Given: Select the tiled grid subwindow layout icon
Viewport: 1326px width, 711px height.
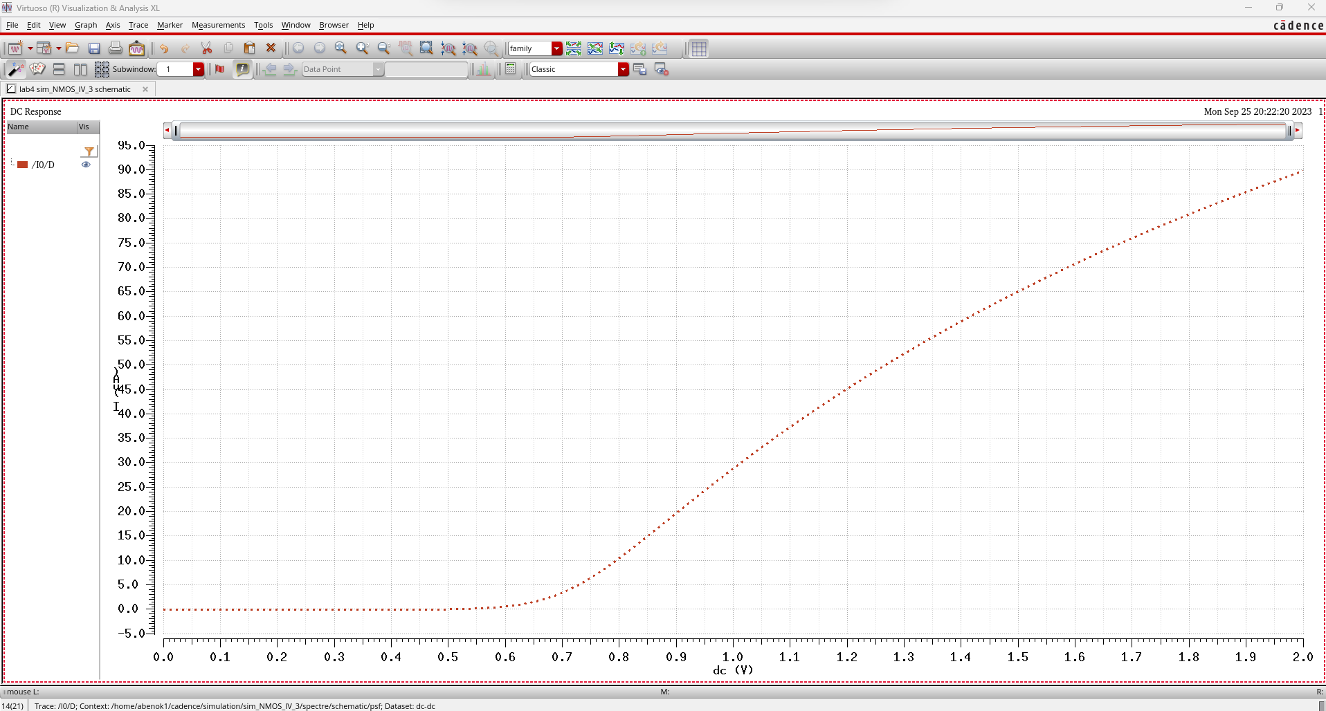Looking at the screenshot, I should tap(102, 69).
